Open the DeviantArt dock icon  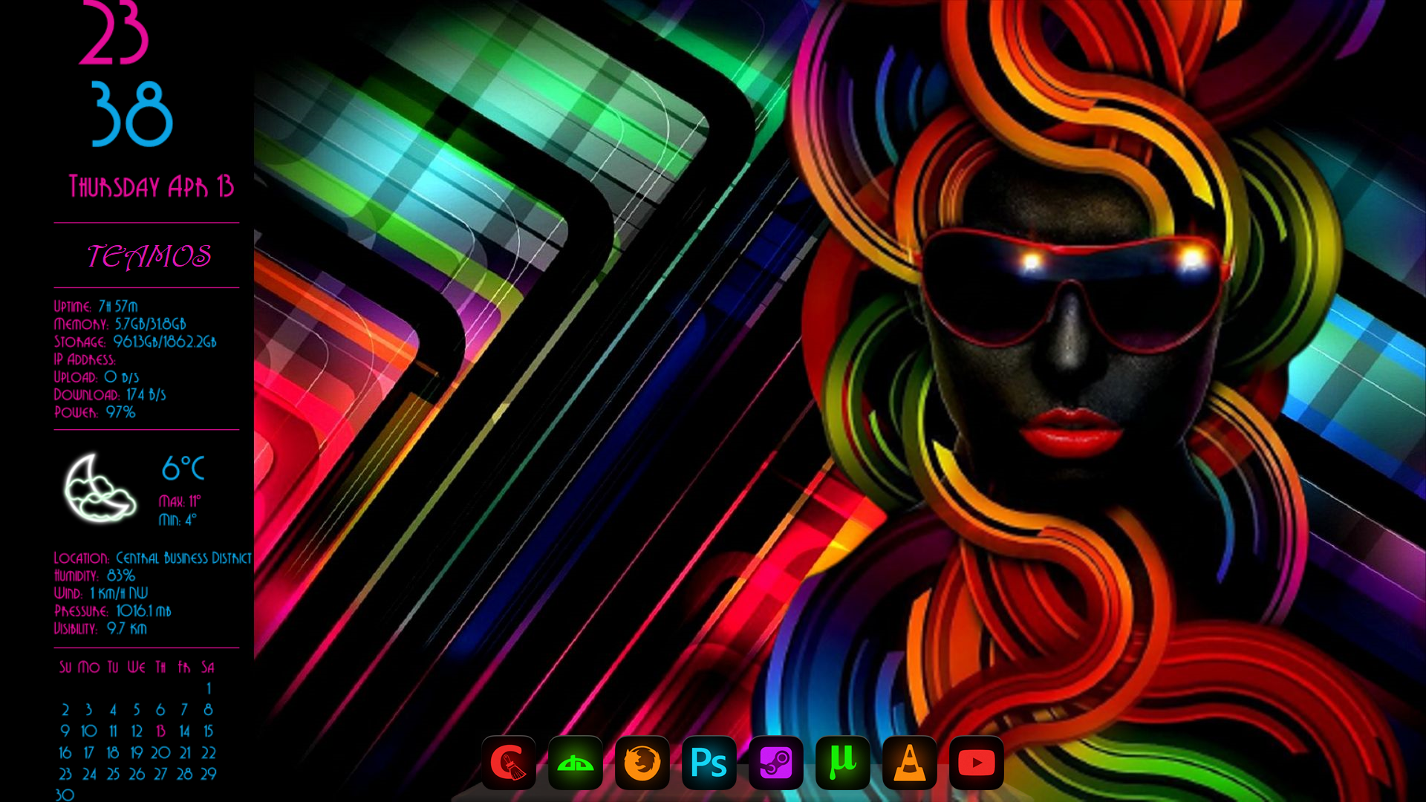(x=576, y=763)
